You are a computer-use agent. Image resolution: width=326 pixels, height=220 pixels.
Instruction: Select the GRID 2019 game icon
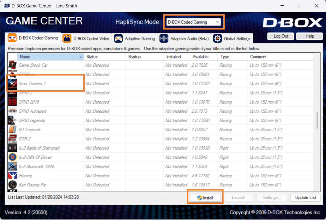click(x=13, y=102)
